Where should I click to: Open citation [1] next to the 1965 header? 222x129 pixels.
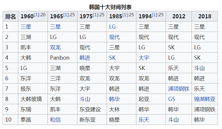[x=66, y=15]
